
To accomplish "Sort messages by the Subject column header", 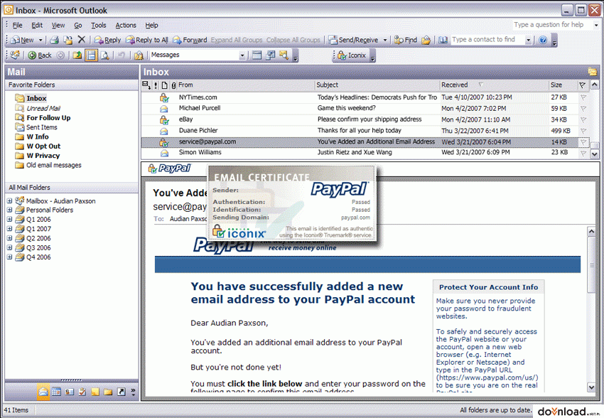I will (377, 85).
